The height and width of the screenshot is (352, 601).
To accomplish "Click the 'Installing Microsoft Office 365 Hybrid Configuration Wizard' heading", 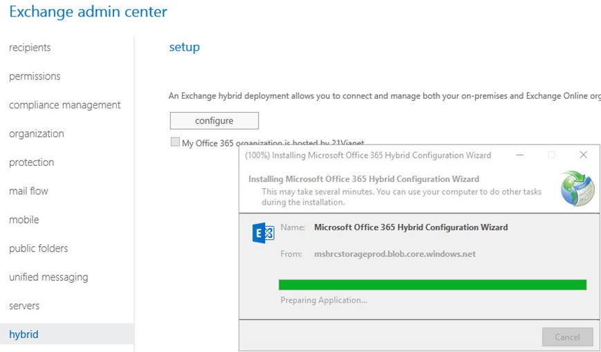I will tap(364, 179).
